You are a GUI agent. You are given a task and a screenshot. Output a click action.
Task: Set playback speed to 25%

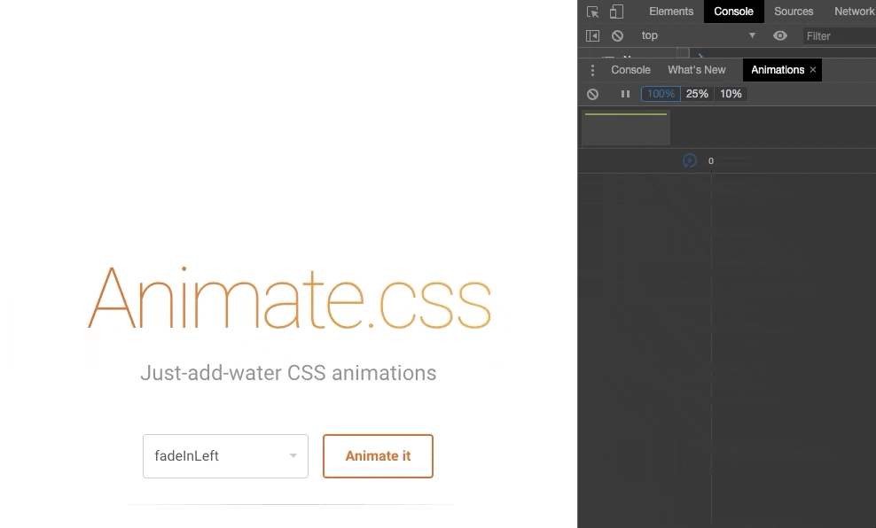point(697,94)
